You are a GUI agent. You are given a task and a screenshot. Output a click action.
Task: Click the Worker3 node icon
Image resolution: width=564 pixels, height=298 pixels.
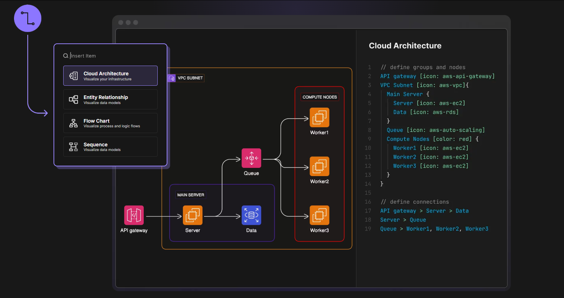pyautogui.click(x=319, y=215)
